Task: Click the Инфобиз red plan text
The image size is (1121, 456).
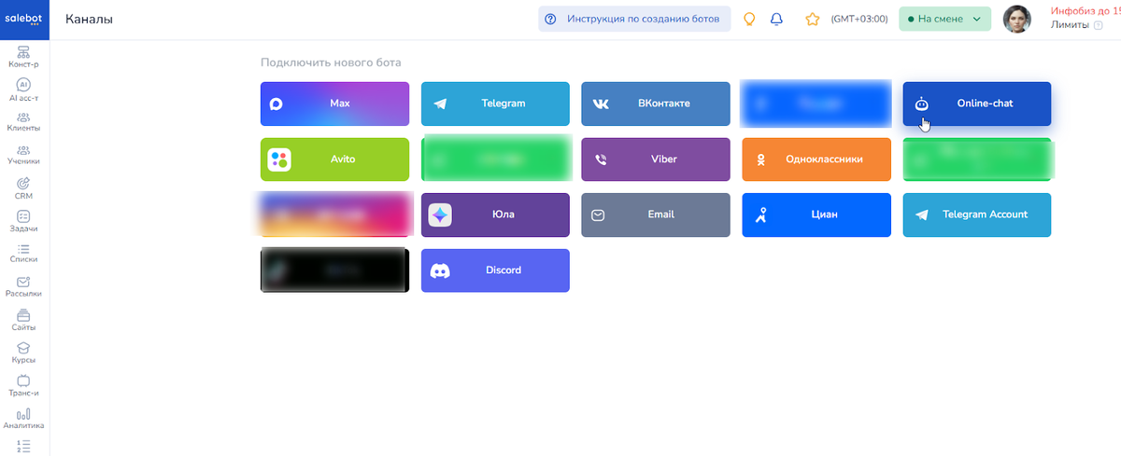Action: tap(1086, 11)
